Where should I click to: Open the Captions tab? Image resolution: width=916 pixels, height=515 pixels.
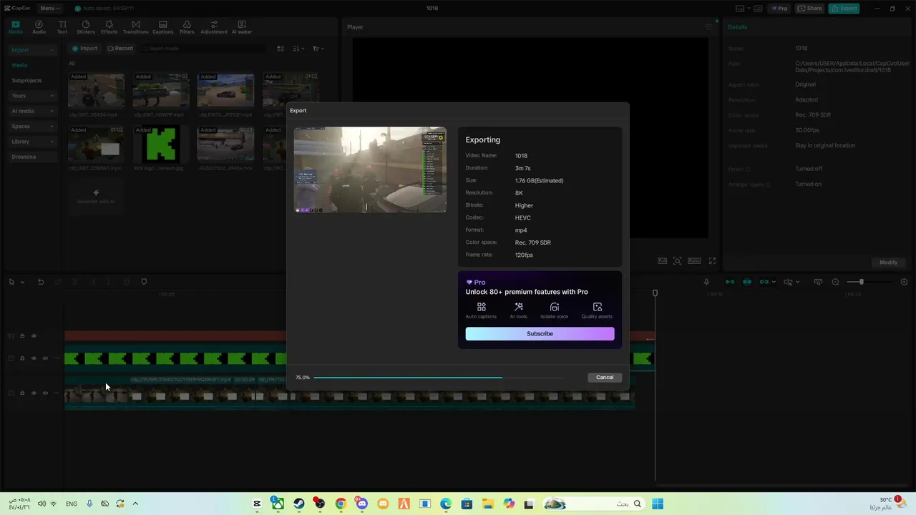coord(162,27)
